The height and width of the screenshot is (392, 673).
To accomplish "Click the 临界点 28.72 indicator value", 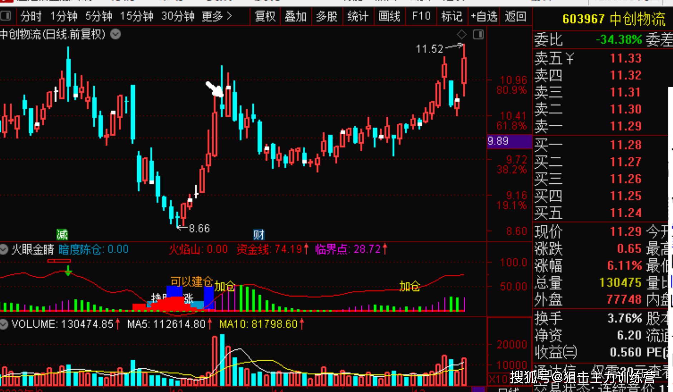I will tap(351, 249).
